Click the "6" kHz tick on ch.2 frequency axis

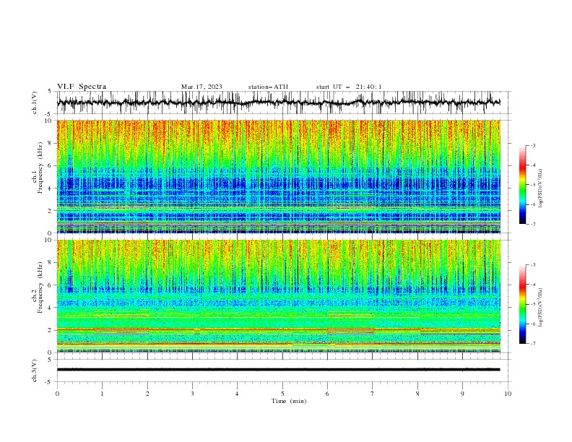coord(51,285)
